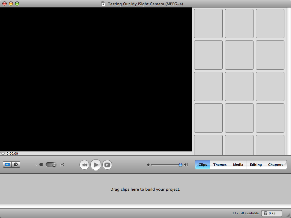Image resolution: width=291 pixels, height=218 pixels.
Task: Zoom the iMovie window
Action: point(17,4)
